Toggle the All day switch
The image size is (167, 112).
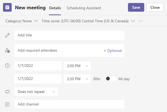tap(111, 79)
